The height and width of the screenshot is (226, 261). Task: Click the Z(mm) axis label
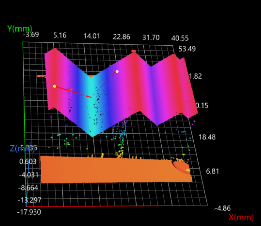[x=22, y=148]
